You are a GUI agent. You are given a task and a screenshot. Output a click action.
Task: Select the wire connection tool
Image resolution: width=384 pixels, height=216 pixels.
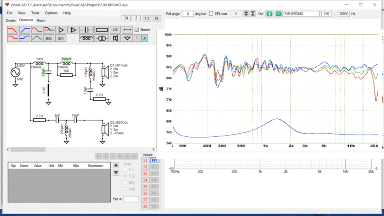(127, 30)
